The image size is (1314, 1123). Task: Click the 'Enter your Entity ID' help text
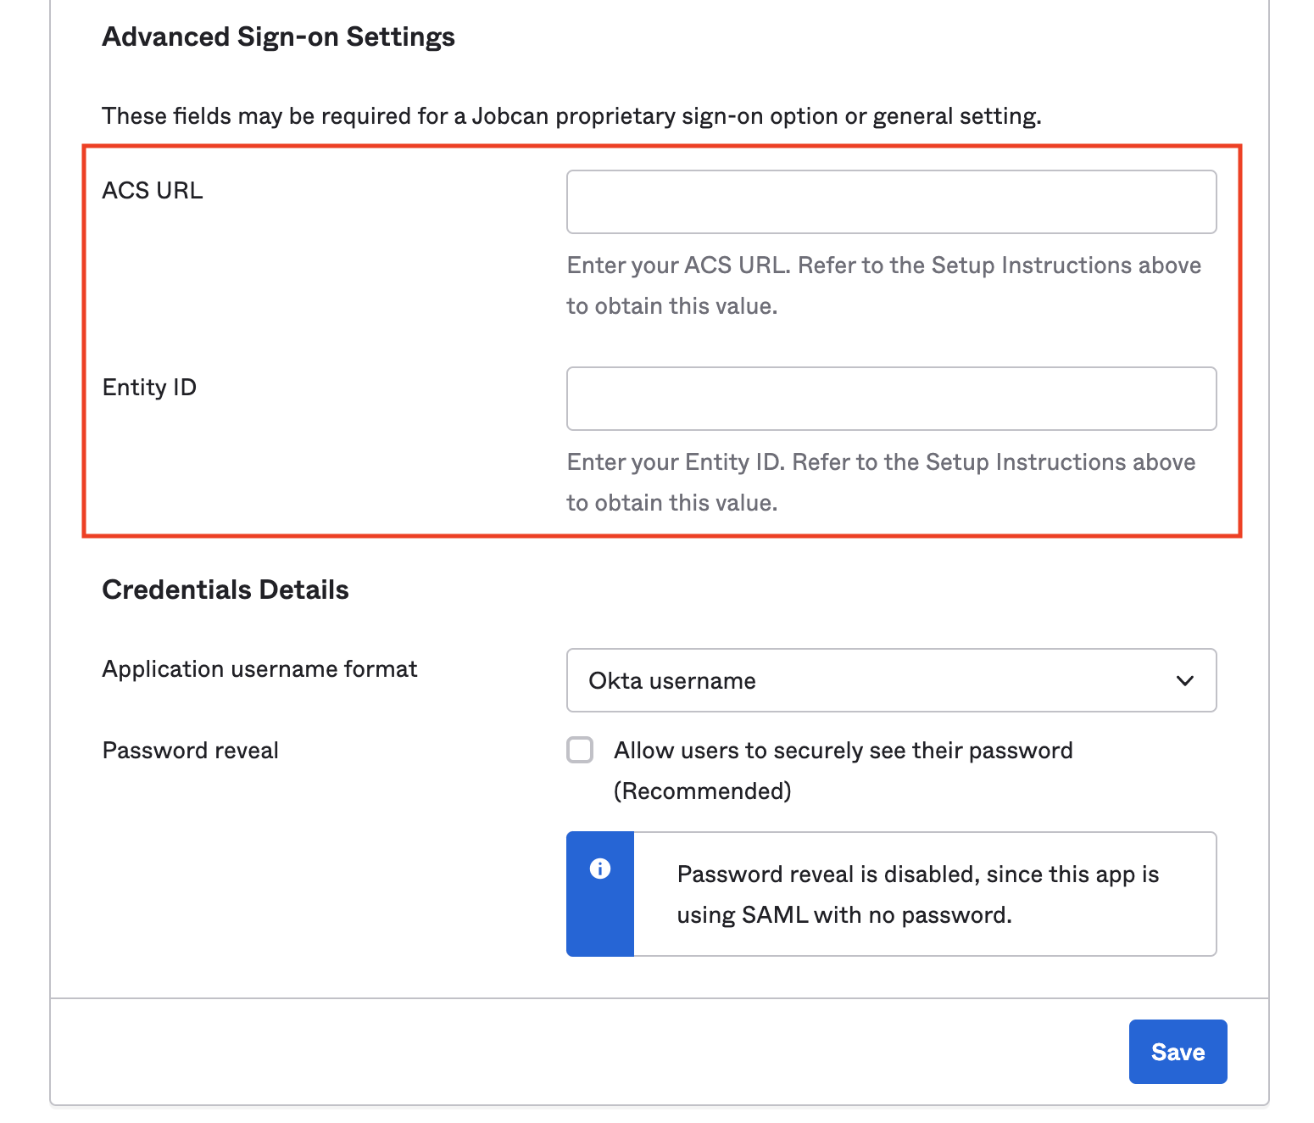click(x=882, y=483)
